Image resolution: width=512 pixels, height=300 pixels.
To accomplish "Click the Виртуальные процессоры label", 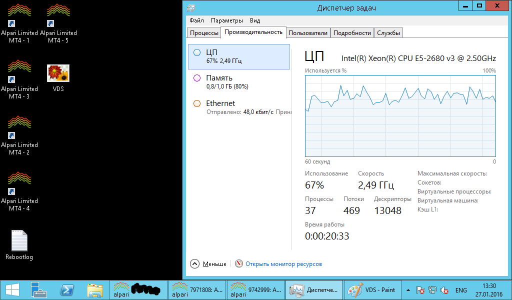I will [454, 191].
